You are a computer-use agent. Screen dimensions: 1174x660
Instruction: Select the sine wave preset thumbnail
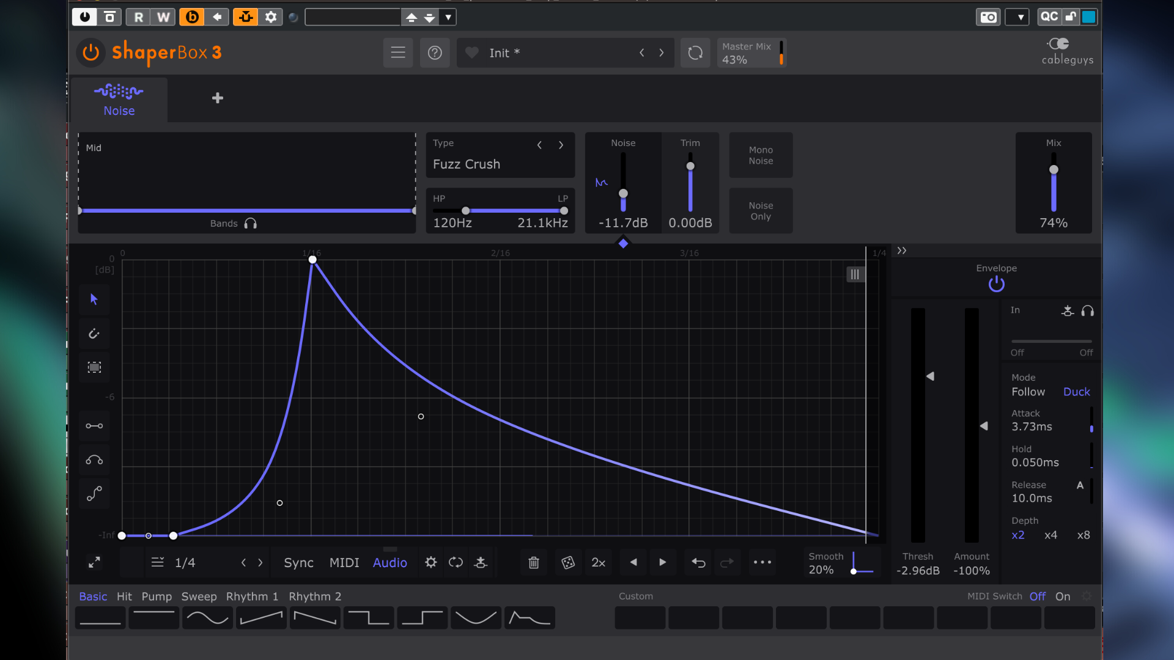[x=207, y=618]
